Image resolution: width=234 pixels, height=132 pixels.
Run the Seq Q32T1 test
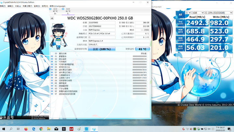[180, 23]
